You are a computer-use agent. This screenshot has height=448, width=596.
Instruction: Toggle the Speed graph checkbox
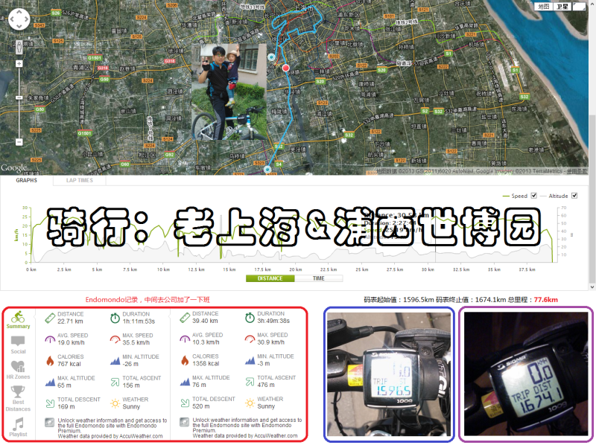coord(535,196)
